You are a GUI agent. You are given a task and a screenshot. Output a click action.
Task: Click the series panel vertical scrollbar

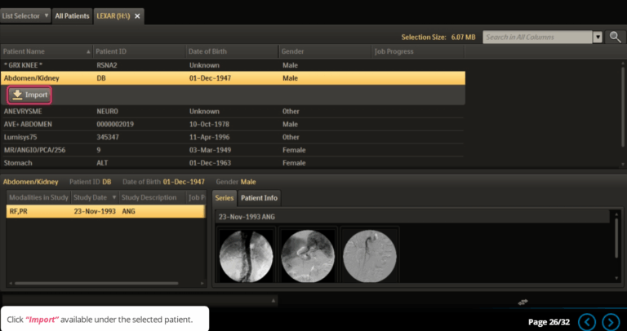(x=616, y=237)
